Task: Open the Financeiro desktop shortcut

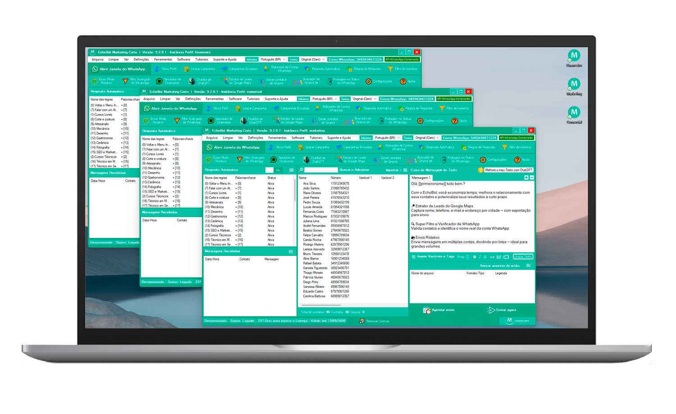Action: (x=574, y=56)
